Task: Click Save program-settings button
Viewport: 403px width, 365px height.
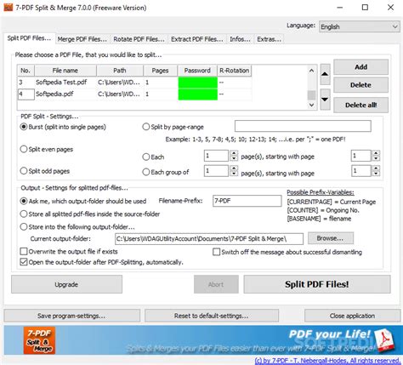Action: tap(71, 316)
